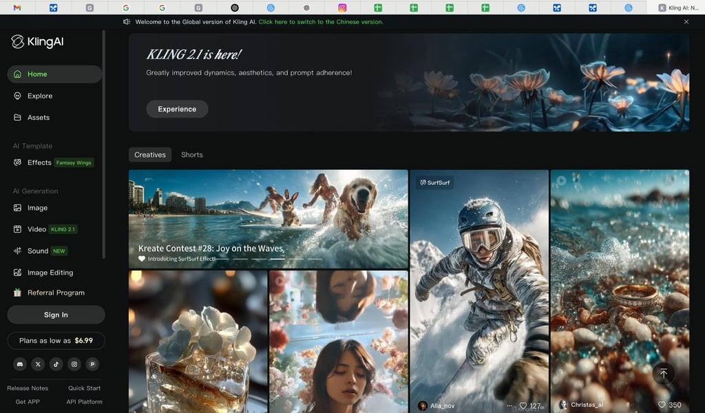Click the video play icon on the ring thumbnail
Image resolution: width=705 pixels, height=413 pixels.
(x=561, y=180)
